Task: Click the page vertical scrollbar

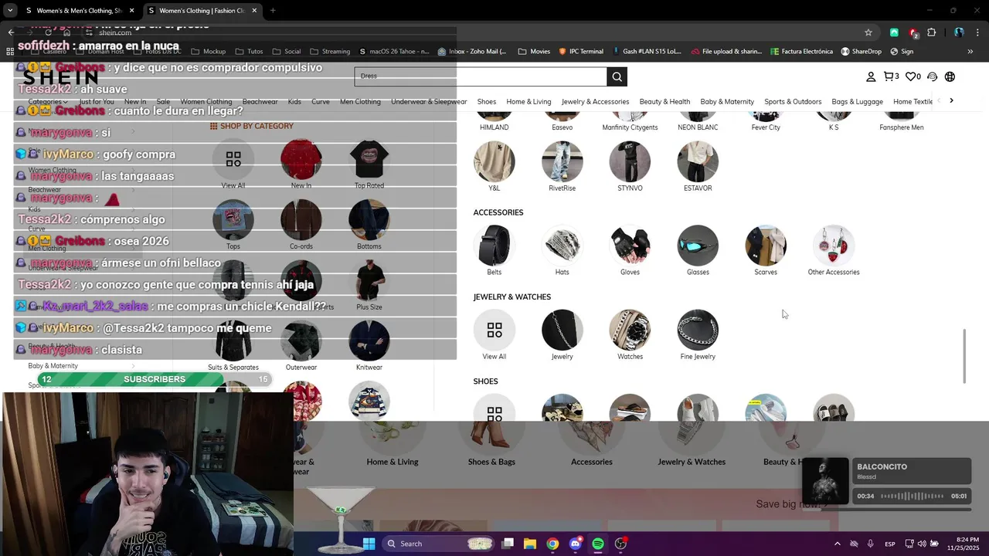Action: pyautogui.click(x=965, y=355)
